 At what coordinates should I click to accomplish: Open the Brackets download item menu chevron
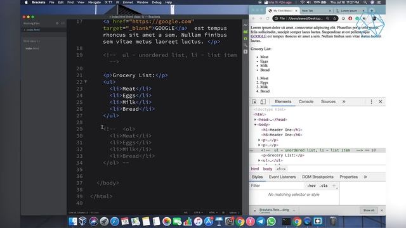click(x=294, y=210)
